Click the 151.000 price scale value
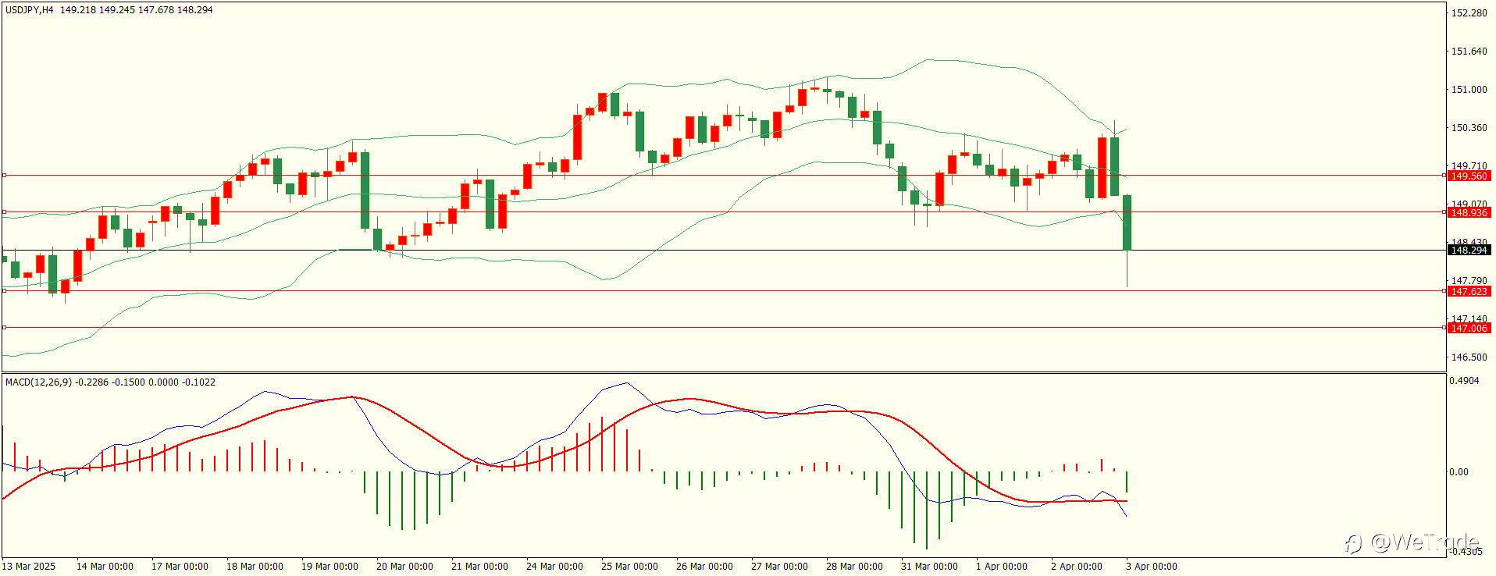This screenshot has height=576, width=1496. 1469,90
